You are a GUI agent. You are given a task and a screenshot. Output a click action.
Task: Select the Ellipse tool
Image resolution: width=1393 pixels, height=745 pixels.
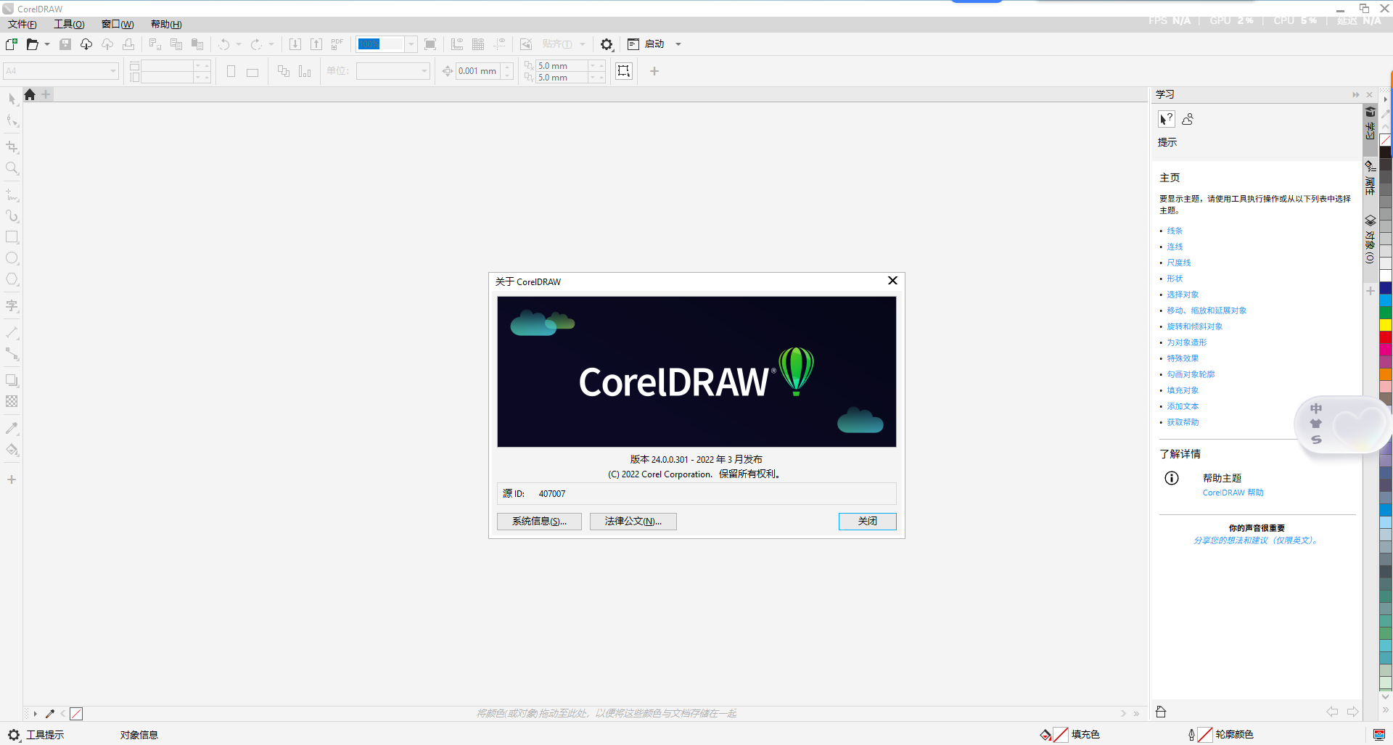12,258
